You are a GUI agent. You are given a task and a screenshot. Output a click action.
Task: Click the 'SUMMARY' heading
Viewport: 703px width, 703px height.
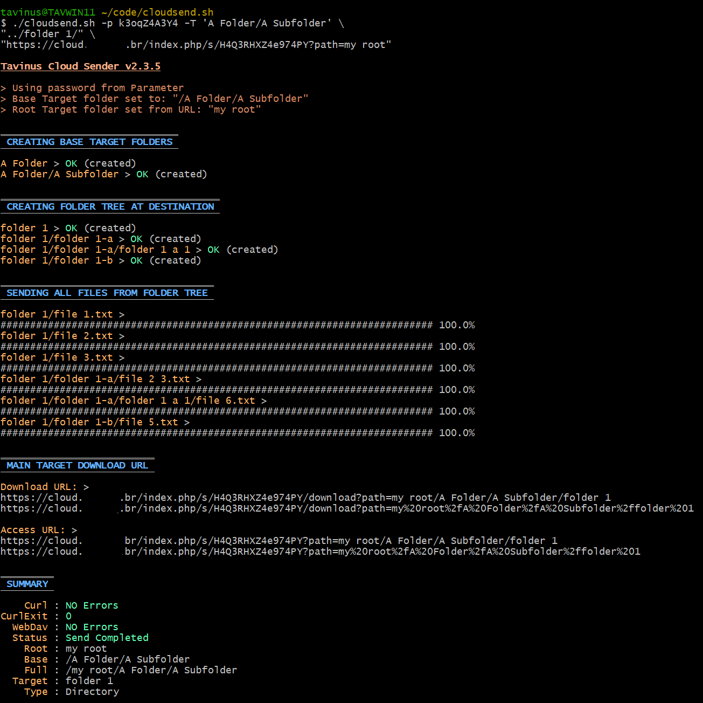coord(27,584)
